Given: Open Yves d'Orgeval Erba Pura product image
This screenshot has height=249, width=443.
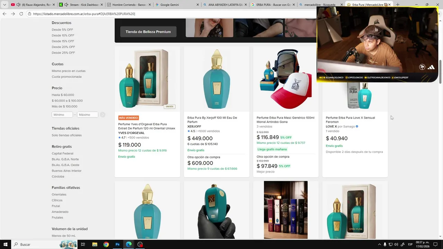Looking at the screenshot, I should click(147, 79).
